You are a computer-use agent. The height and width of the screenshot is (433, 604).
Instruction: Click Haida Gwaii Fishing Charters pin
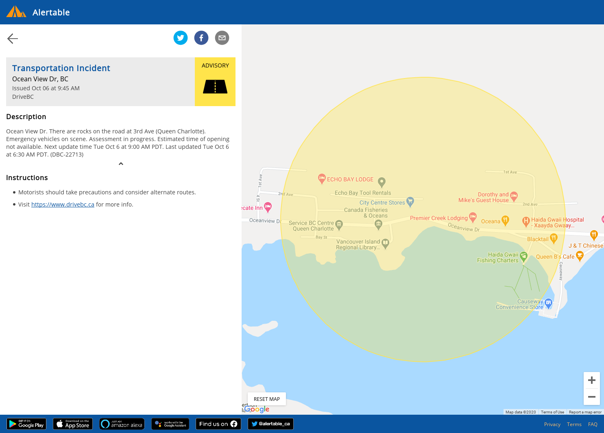[x=523, y=256]
